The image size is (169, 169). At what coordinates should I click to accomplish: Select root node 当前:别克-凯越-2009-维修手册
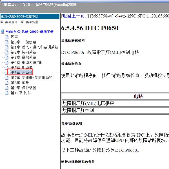pyautogui.click(x=29, y=32)
